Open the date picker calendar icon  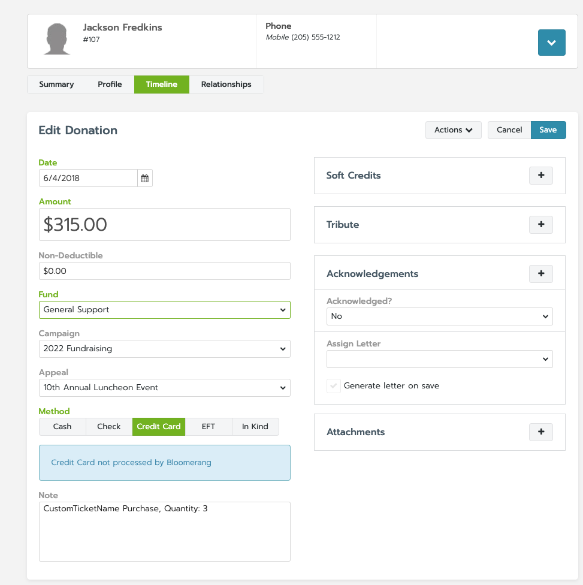coord(144,178)
